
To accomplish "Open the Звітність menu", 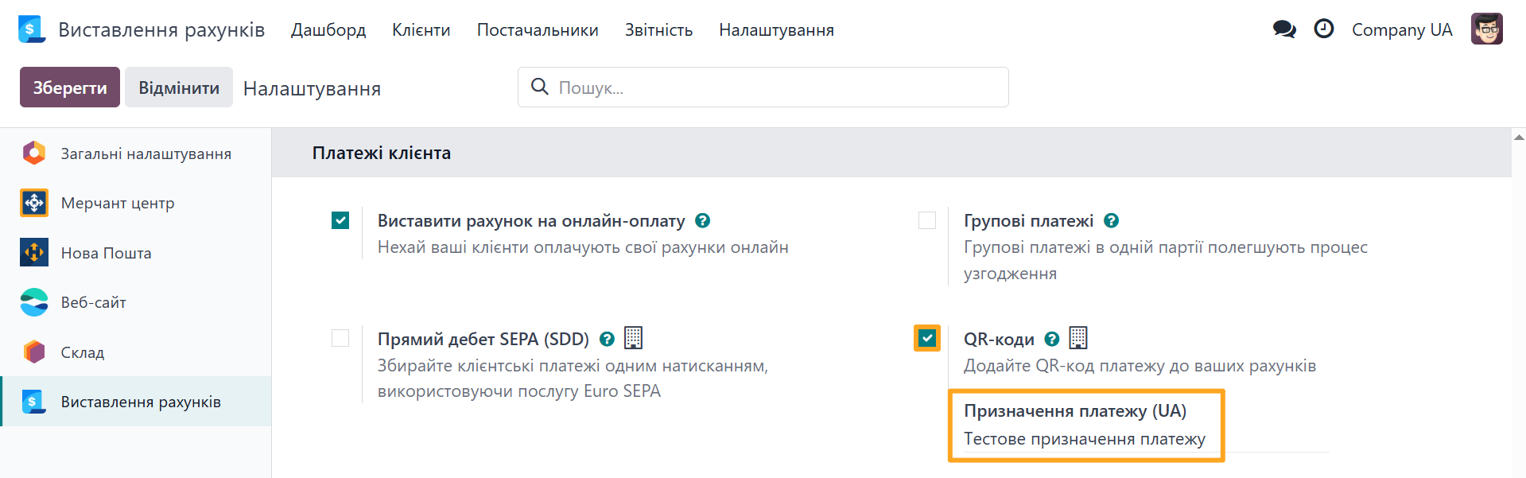I will (658, 29).
